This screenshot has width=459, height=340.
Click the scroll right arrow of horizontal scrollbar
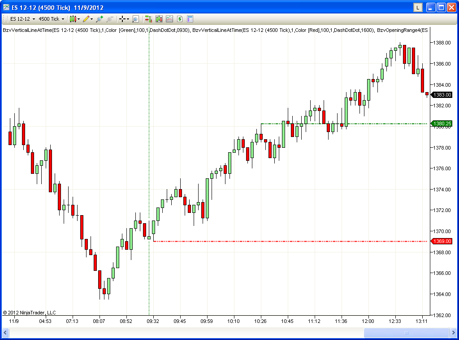(x=453, y=333)
